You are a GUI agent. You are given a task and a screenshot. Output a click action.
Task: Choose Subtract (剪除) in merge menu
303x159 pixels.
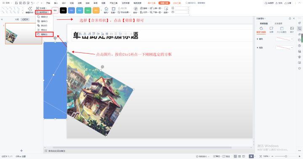tap(45, 34)
